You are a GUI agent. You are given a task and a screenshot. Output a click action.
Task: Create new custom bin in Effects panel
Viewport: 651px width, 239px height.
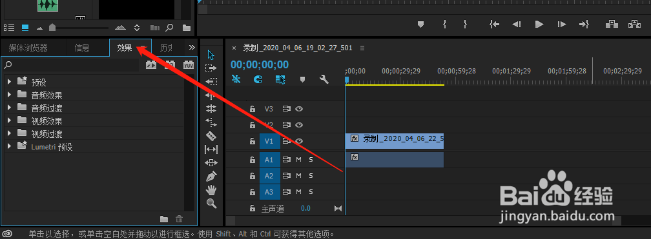(164, 218)
